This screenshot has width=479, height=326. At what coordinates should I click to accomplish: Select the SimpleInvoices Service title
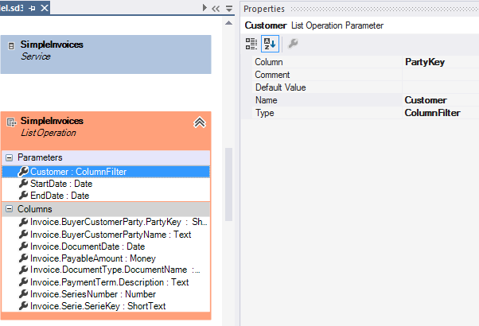pyautogui.click(x=52, y=45)
